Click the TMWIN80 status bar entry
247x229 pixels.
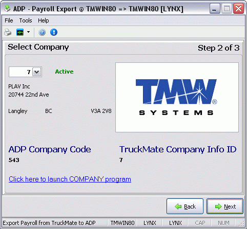coord(122,223)
